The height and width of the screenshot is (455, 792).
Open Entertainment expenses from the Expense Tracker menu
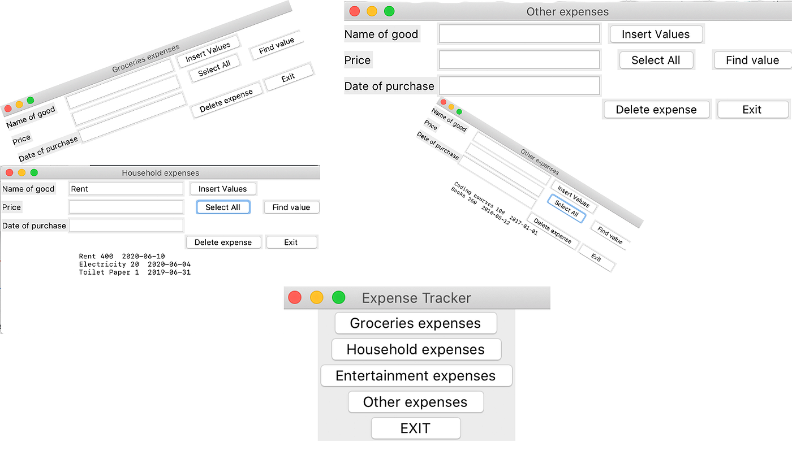click(416, 375)
